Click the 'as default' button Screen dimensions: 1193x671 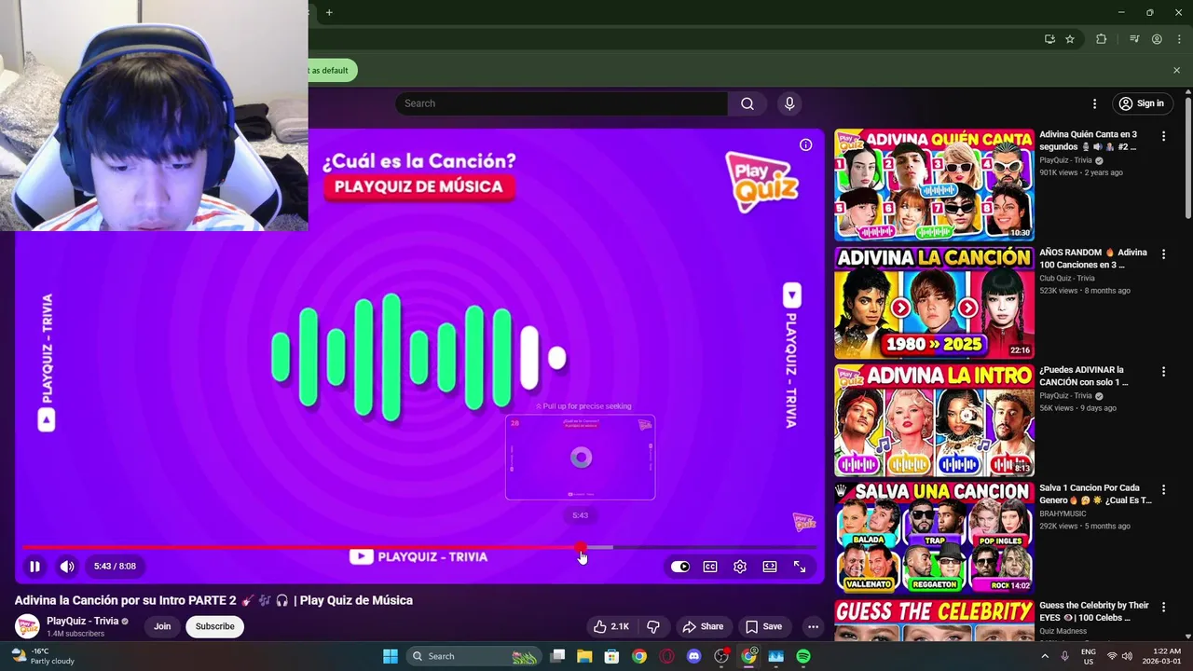coord(331,70)
